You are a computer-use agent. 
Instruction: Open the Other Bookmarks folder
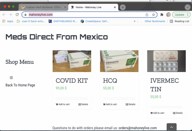[x=155, y=21]
